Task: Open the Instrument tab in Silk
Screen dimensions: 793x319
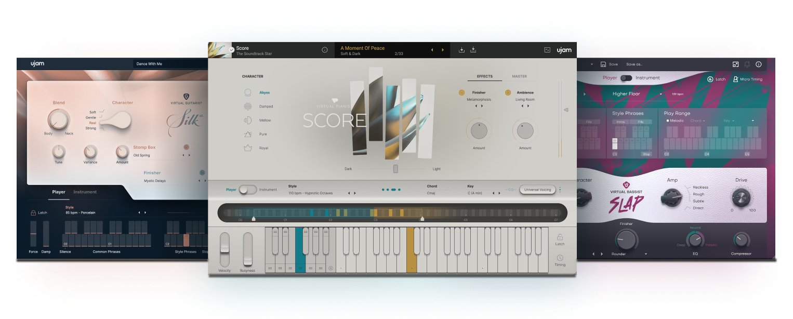Action: point(85,192)
